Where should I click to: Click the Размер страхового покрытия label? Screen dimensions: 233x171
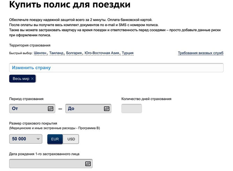[33, 123]
